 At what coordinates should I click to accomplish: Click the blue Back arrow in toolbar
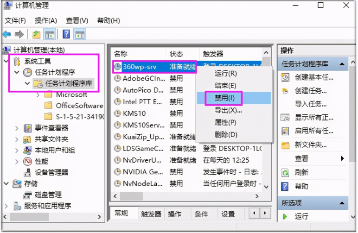click(6, 34)
